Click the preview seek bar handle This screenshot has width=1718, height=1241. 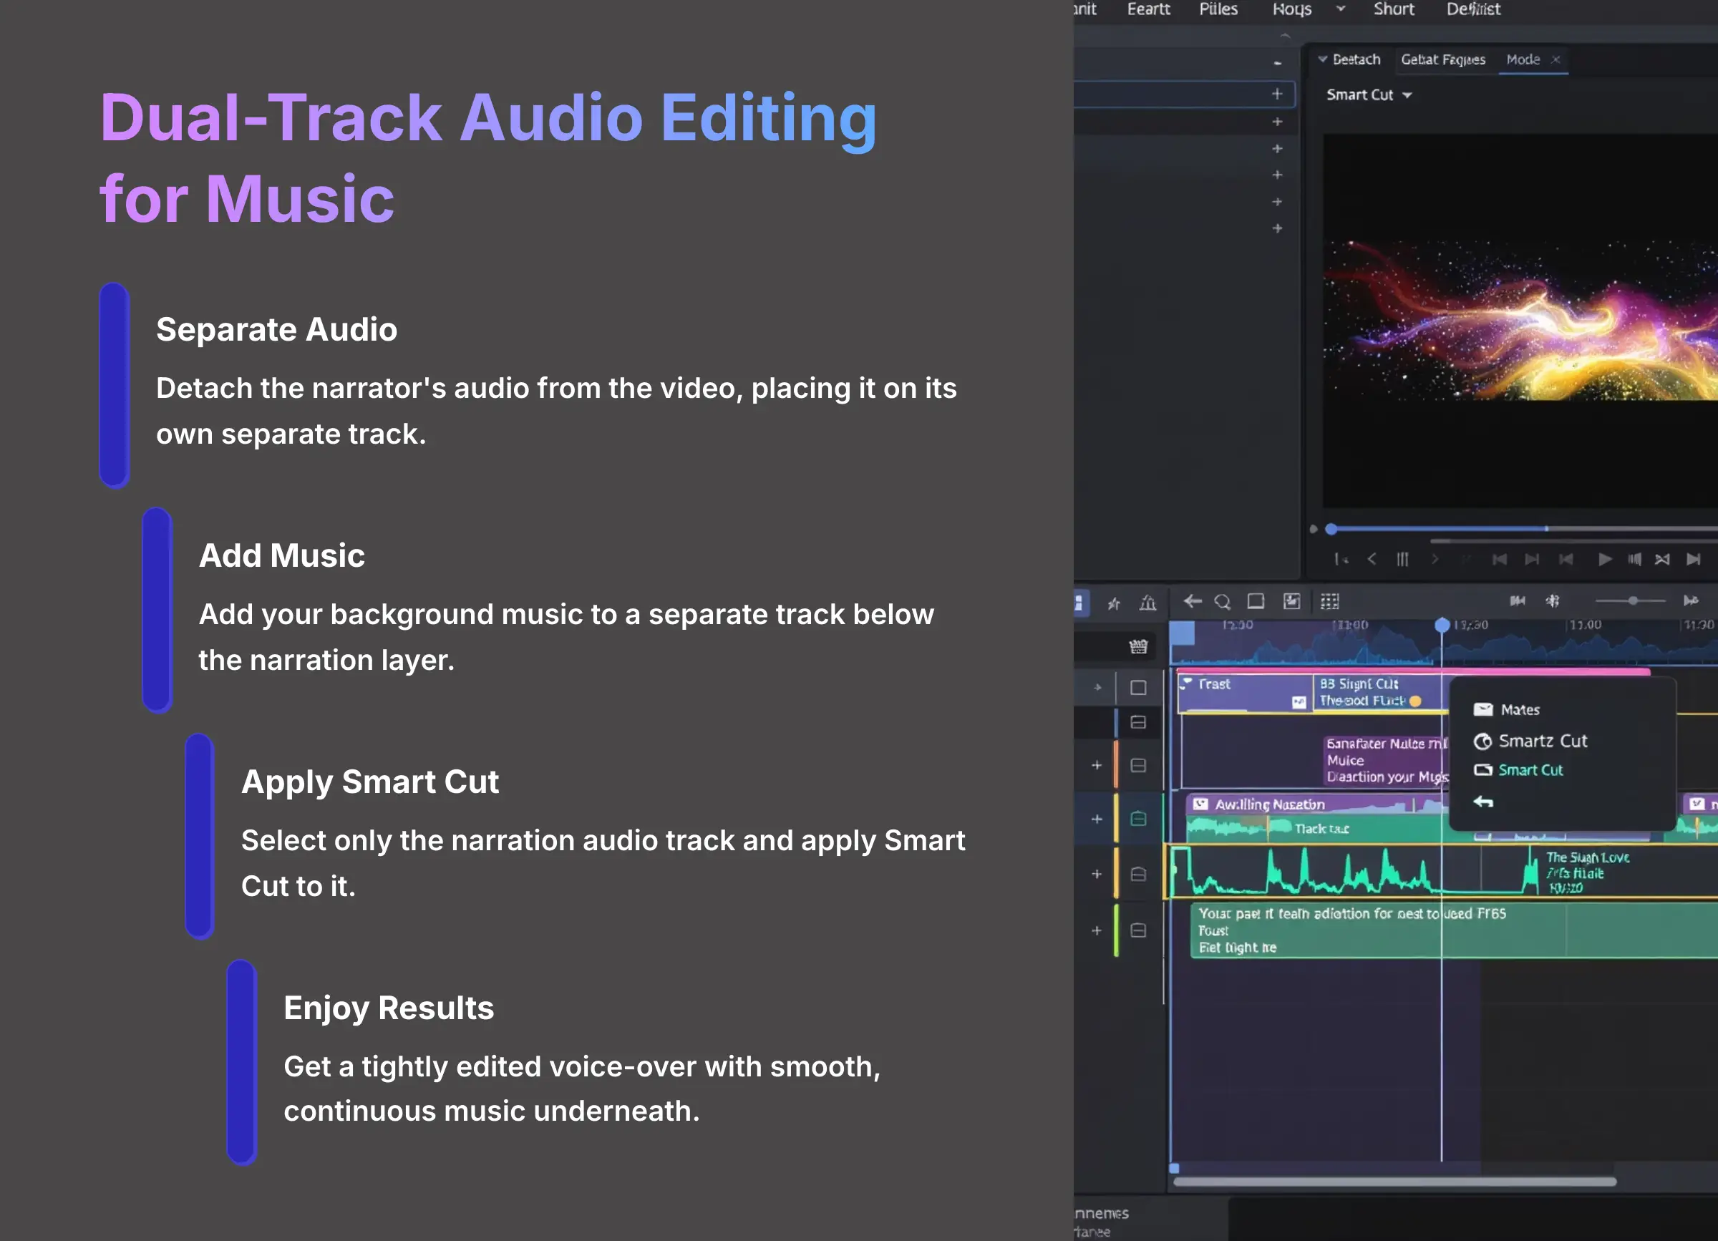click(1331, 530)
